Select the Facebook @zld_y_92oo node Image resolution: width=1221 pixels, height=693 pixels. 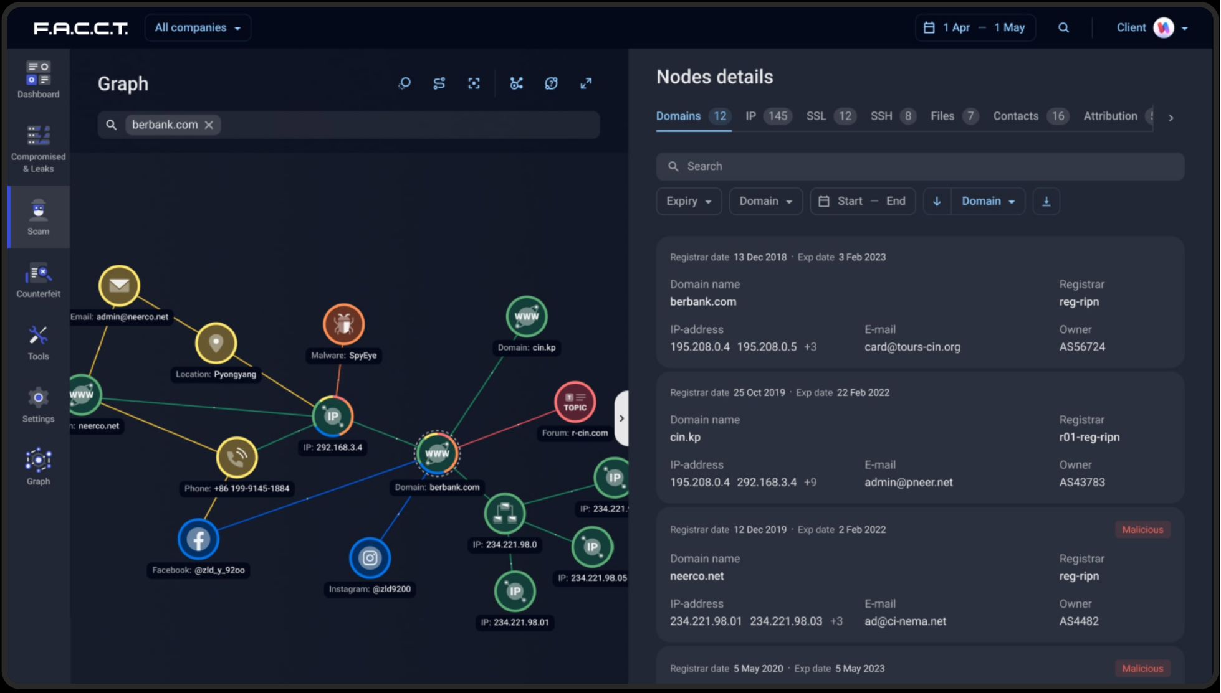(198, 539)
